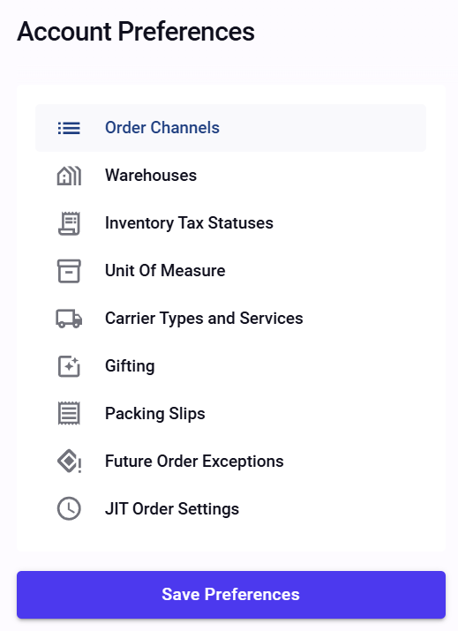The image size is (458, 631).
Task: Go to Unit Of Measure settings
Action: [x=230, y=271]
